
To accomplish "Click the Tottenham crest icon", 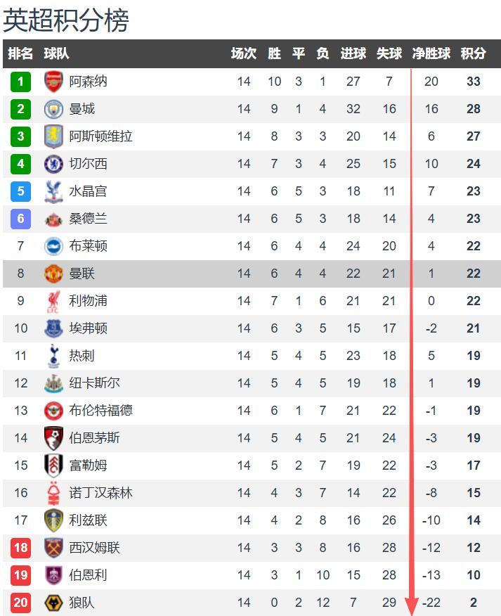I will click(54, 356).
